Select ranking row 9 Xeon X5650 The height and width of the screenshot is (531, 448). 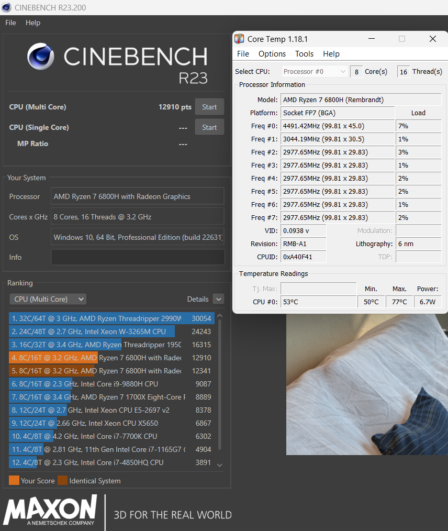(111, 423)
